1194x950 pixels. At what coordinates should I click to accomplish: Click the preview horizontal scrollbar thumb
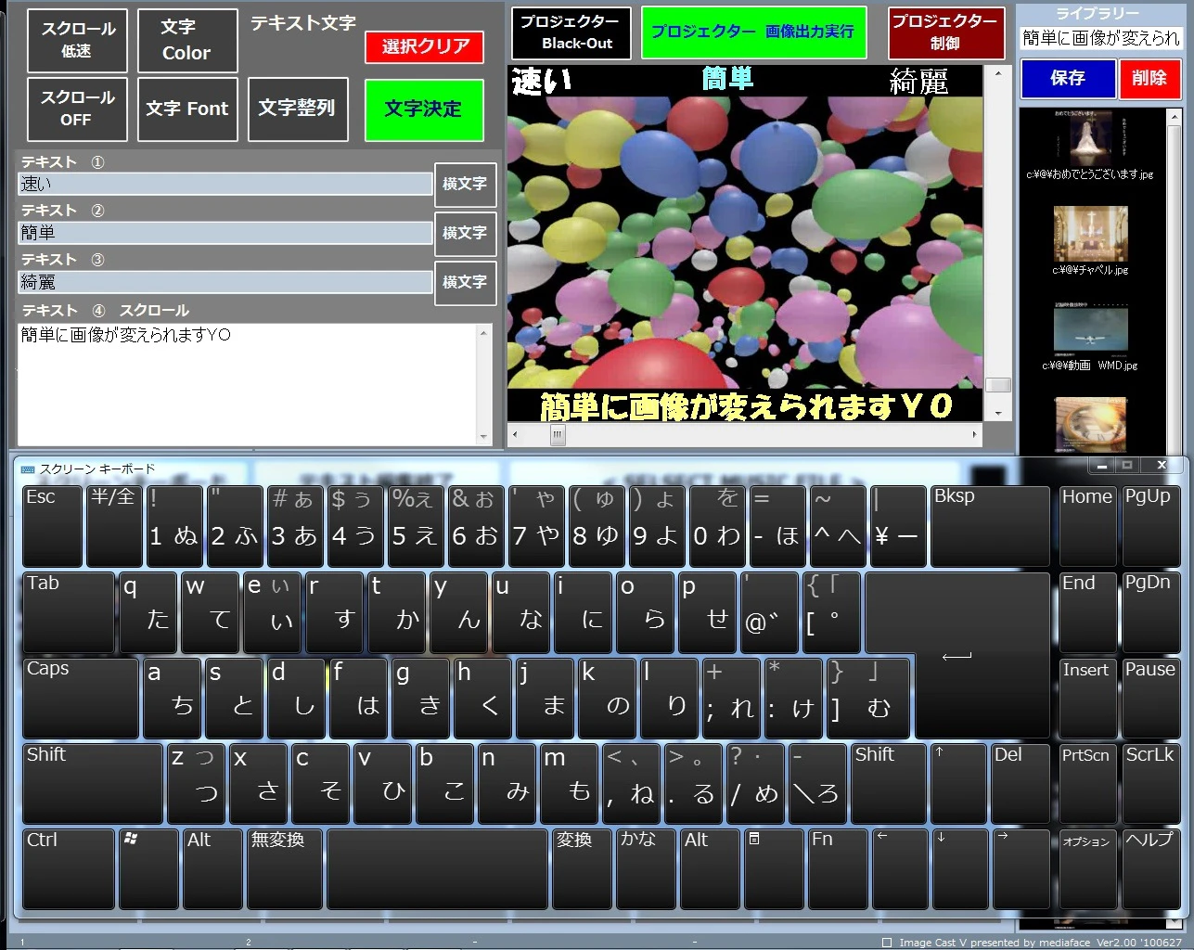(x=558, y=434)
